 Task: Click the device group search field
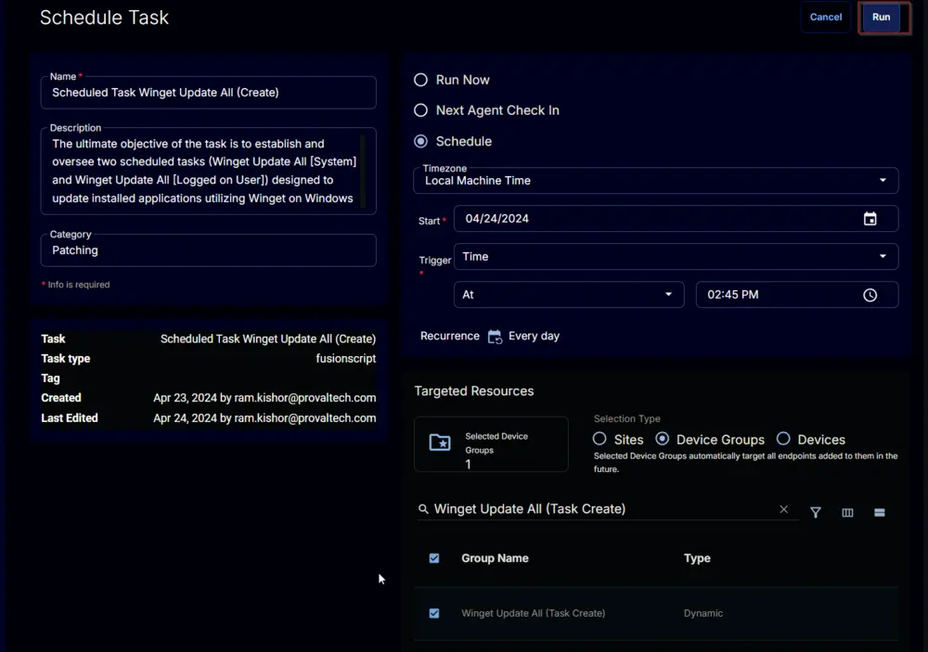click(608, 509)
